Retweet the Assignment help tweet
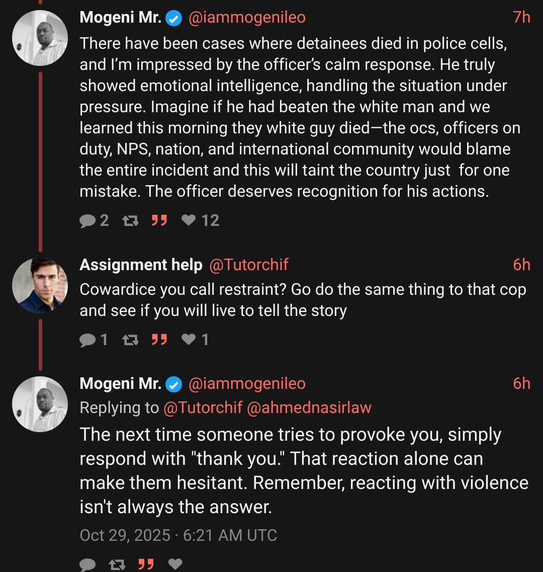Screen dimensions: 543x572 pyautogui.click(x=130, y=340)
